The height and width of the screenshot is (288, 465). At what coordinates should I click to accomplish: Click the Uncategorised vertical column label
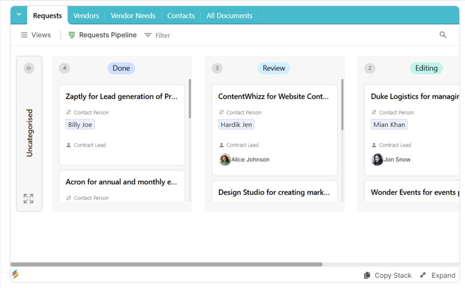pyautogui.click(x=29, y=133)
